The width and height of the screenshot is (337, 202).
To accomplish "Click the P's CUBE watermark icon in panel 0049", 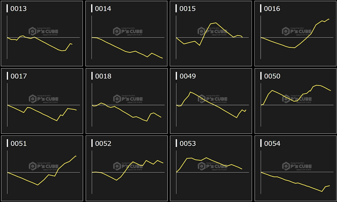I will (202, 99).
